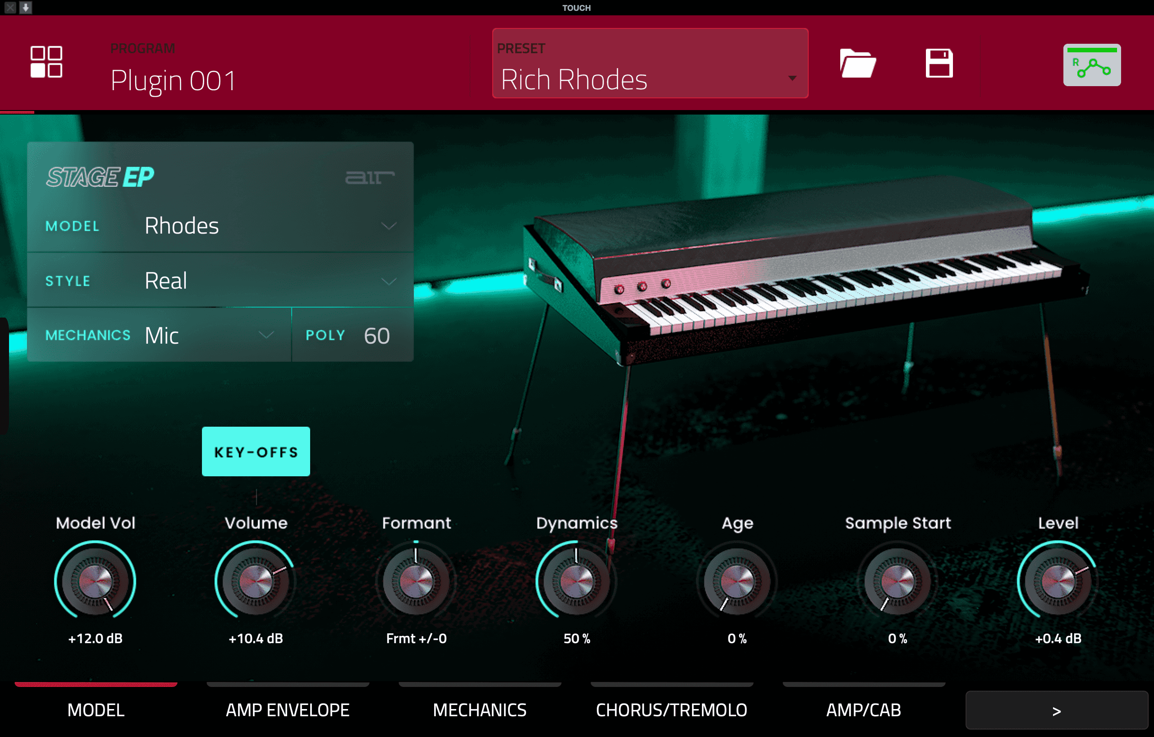
Task: Toggle the green automation read button
Action: coord(1091,65)
